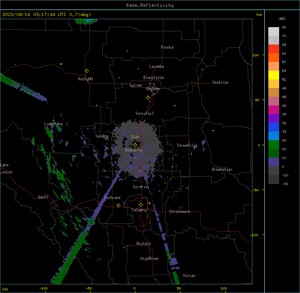The height and width of the screenshot is (293, 300).
Task: Click the HighRiver label
Action: click(x=150, y=259)
